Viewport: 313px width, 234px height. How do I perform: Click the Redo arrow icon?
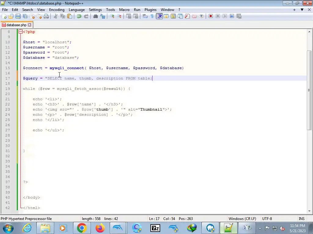pyautogui.click(x=86, y=16)
